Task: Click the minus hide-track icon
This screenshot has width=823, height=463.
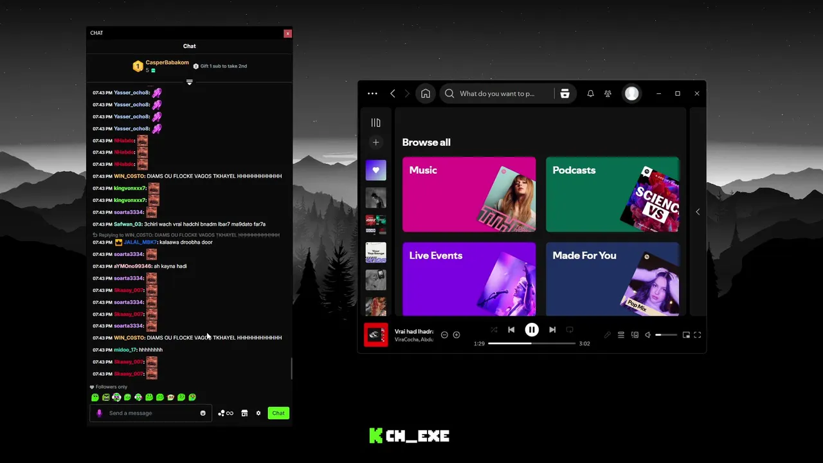Action: (444, 335)
